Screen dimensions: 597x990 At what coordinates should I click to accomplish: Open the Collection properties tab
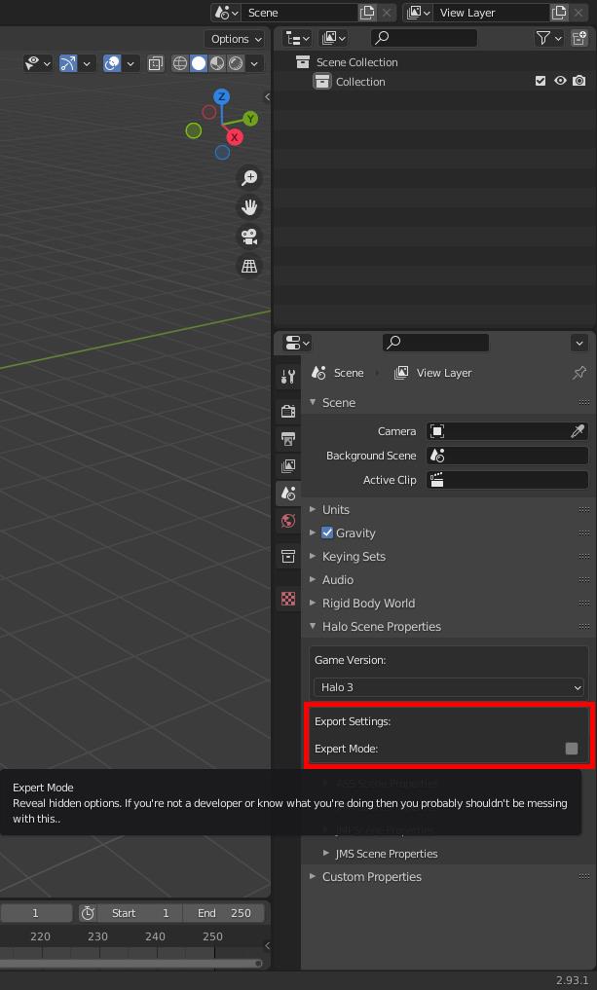288,556
